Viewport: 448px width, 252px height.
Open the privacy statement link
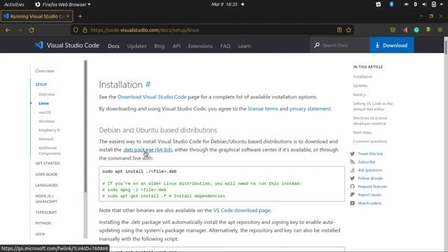[310, 108]
